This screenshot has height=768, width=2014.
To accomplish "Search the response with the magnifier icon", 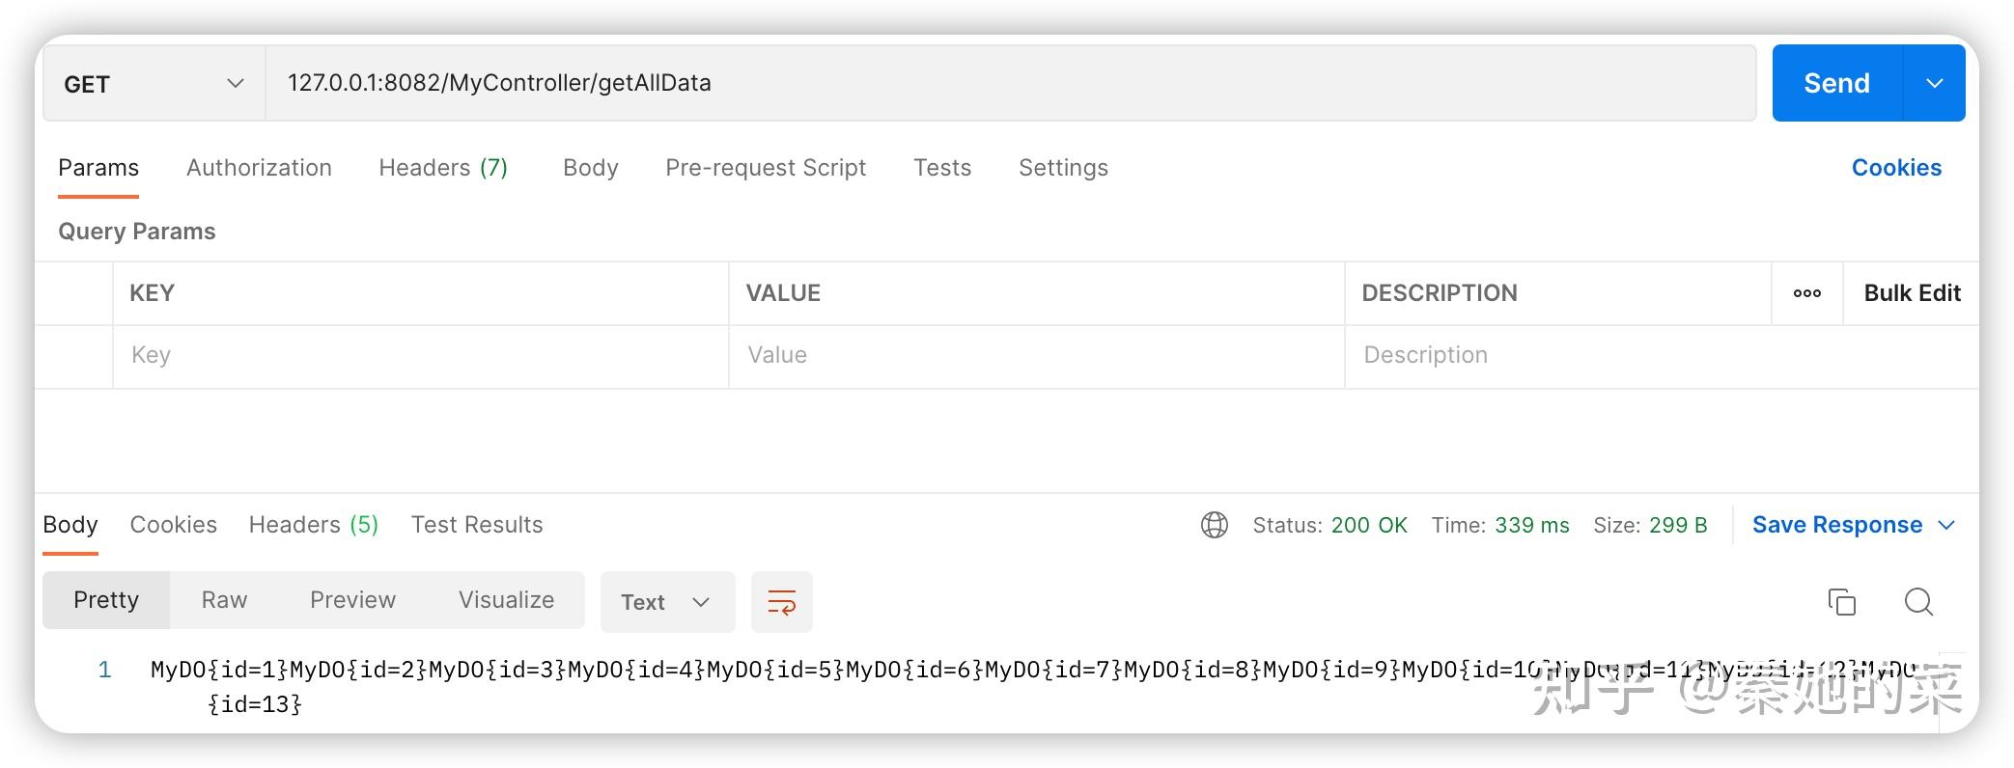I will [1918, 602].
